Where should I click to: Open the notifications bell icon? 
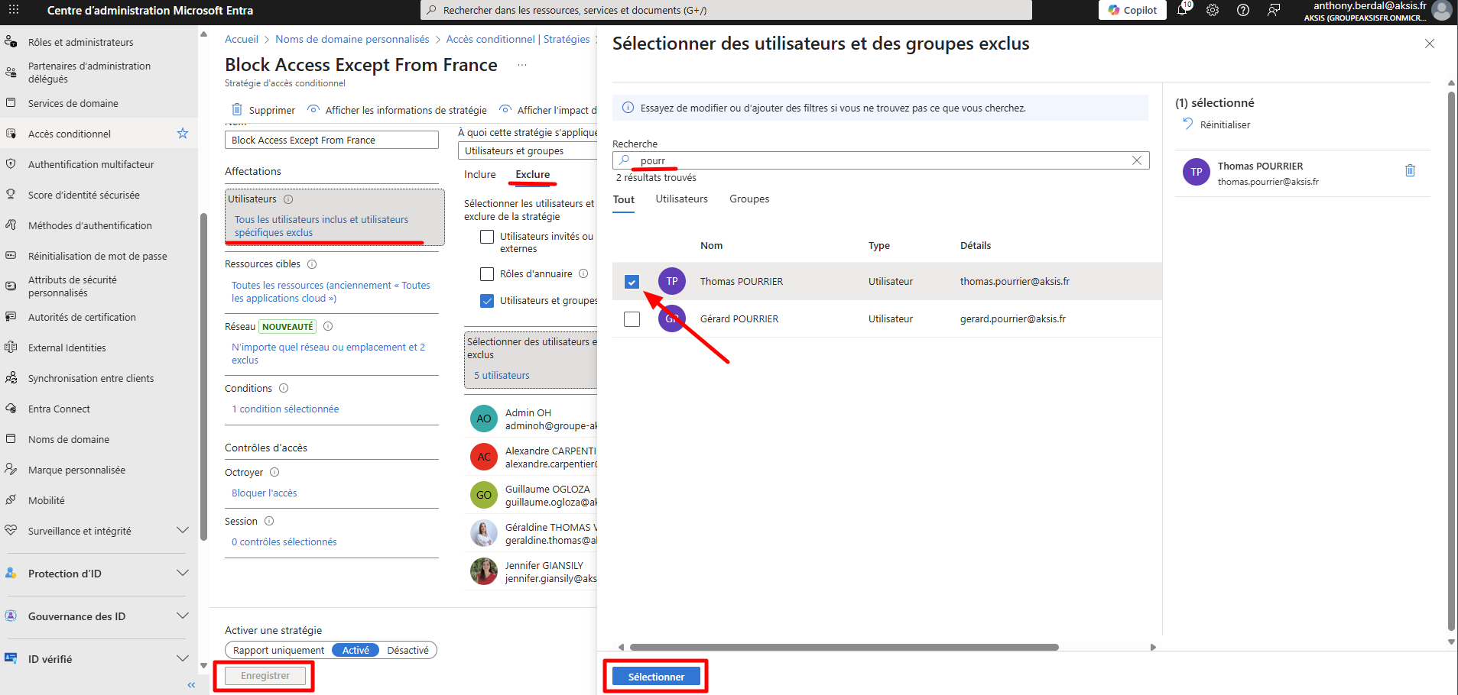coord(1182,10)
